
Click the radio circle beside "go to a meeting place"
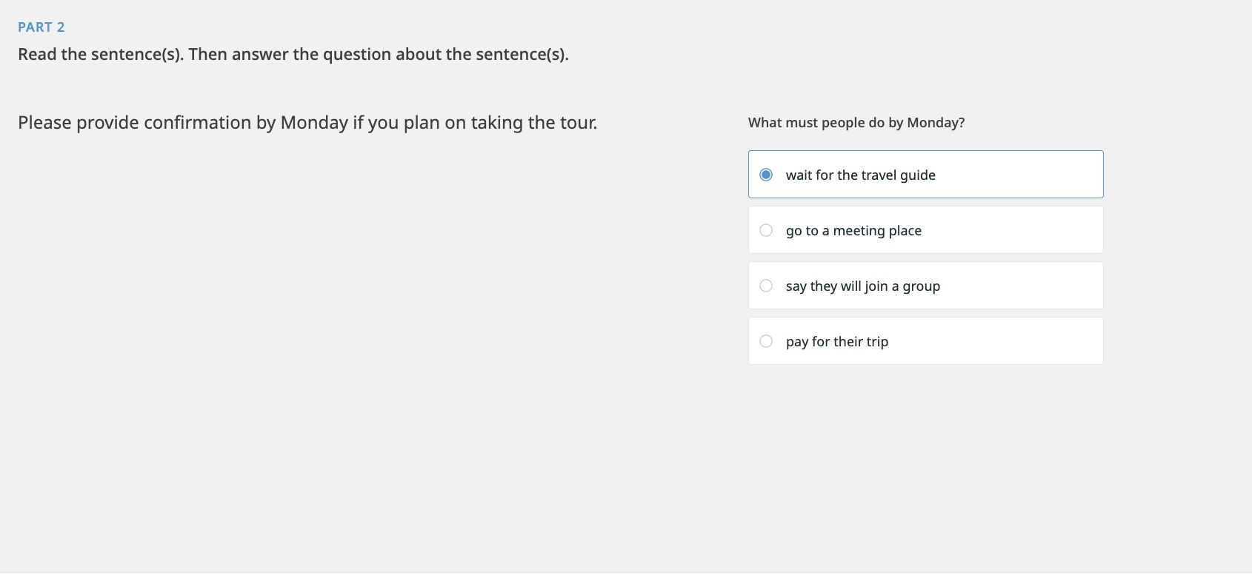(766, 230)
